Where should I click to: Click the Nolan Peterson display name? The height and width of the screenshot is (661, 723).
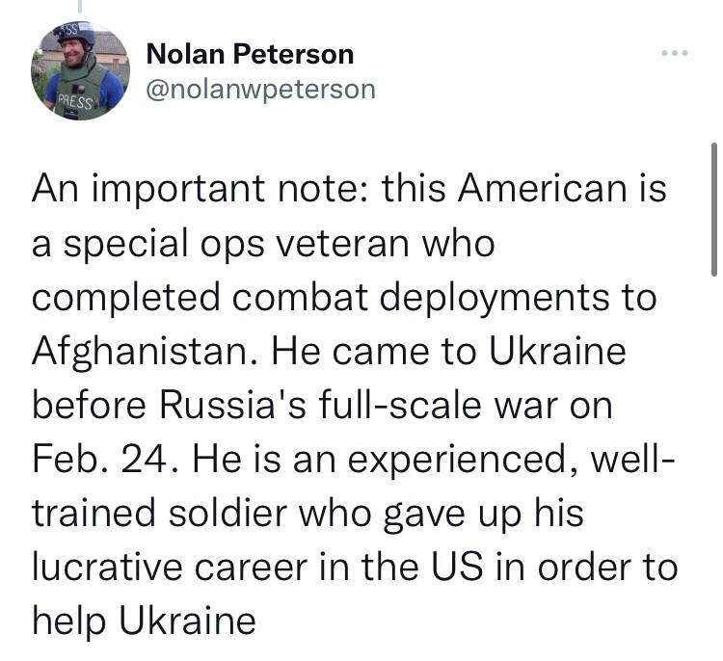[250, 54]
